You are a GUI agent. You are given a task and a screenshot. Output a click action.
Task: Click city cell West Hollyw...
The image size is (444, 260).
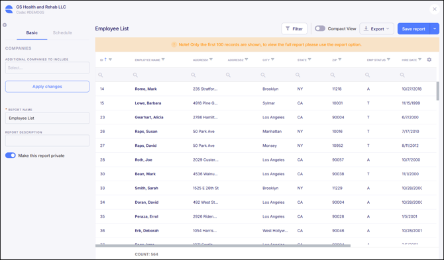point(275,231)
